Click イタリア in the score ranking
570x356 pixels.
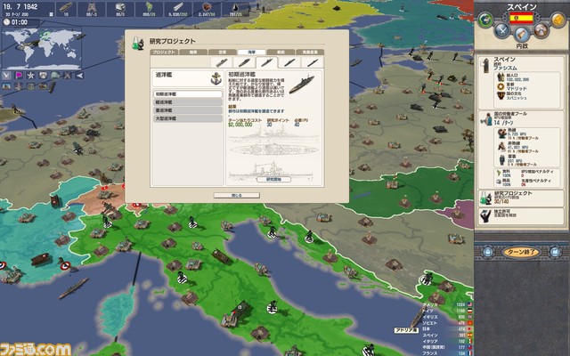click(430, 342)
